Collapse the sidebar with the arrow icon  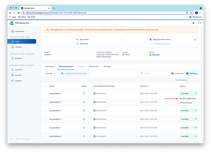pos(12,139)
